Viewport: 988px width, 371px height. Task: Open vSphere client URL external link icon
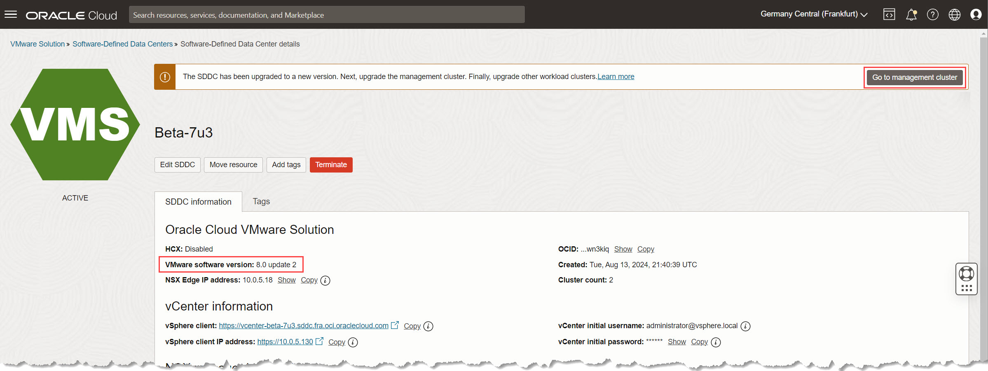tap(395, 325)
